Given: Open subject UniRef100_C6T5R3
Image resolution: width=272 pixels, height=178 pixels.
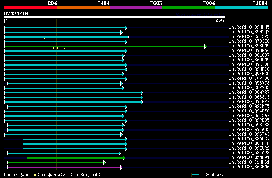Looking at the screenshot, I should (249, 37).
